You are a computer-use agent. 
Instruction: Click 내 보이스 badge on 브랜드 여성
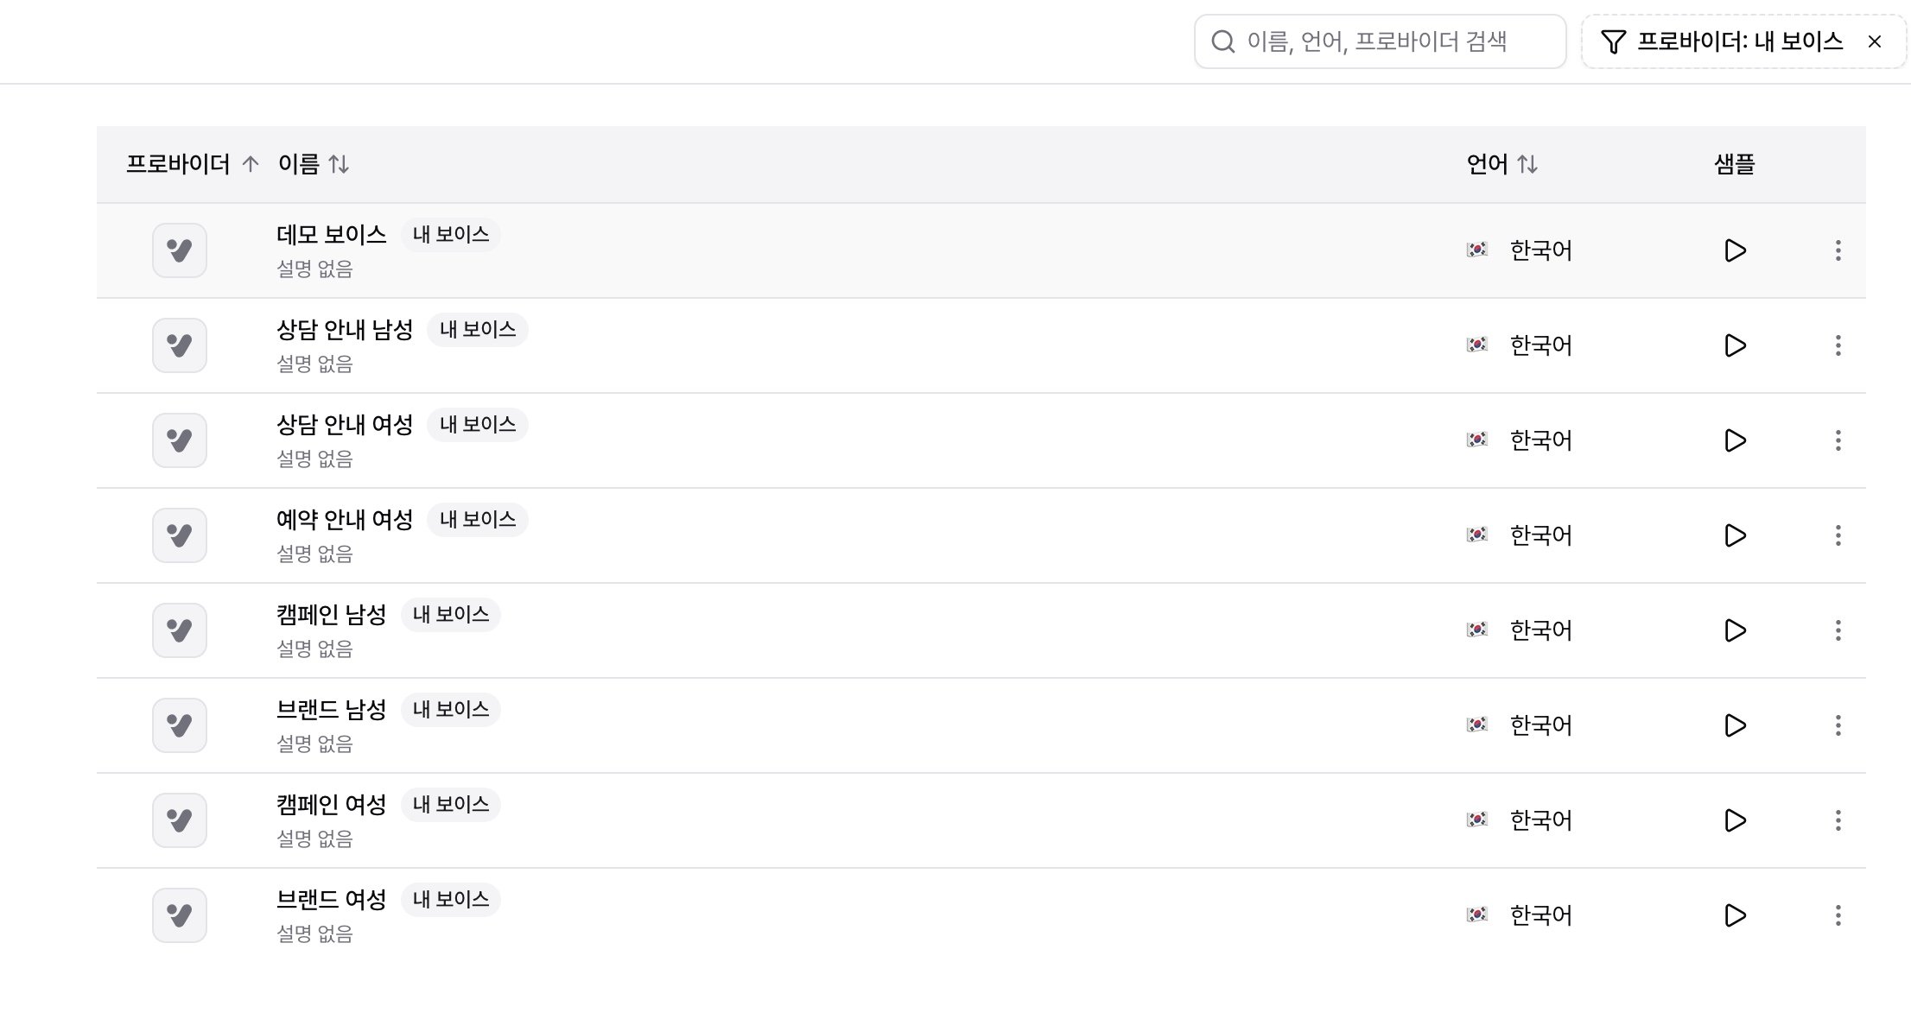coord(451,899)
